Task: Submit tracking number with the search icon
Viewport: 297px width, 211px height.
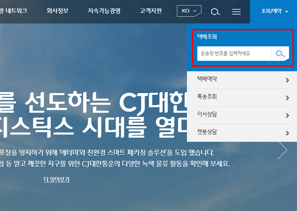Action: (280, 53)
